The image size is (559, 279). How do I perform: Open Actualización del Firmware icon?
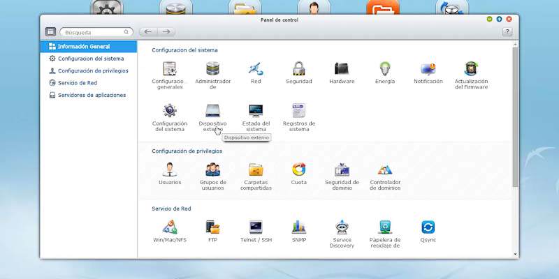point(471,68)
